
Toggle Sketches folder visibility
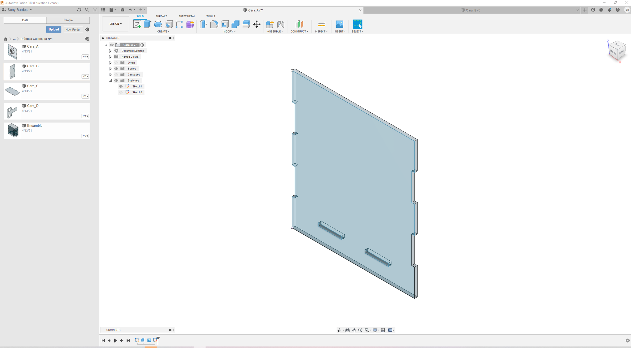coord(116,80)
